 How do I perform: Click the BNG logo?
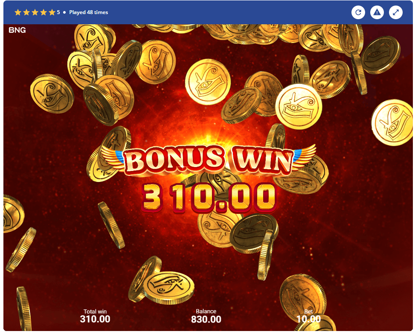tap(17, 30)
